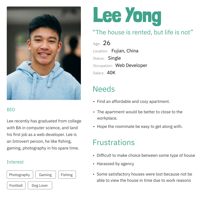Click Lee Yong's profile photo

click(x=44, y=53)
